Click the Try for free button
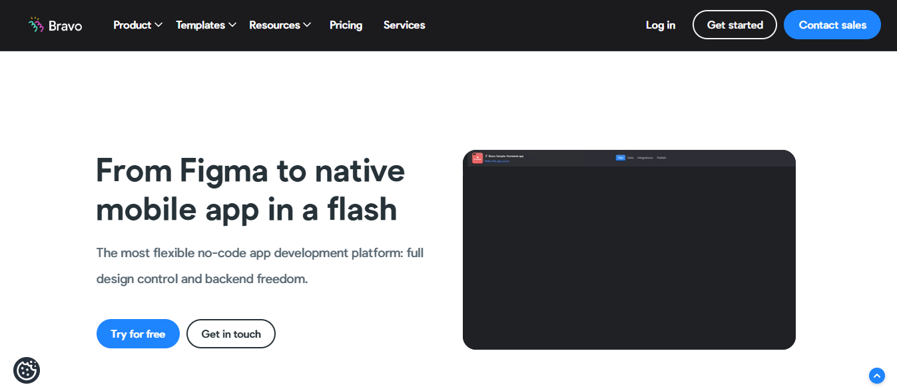The height and width of the screenshot is (391, 897). (x=138, y=334)
